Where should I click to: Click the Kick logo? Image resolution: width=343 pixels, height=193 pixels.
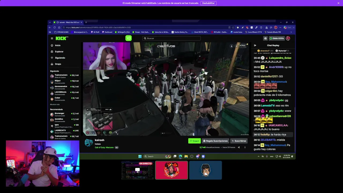point(62,38)
